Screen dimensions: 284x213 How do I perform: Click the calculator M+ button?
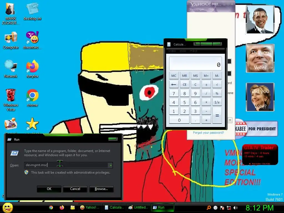click(x=206, y=76)
